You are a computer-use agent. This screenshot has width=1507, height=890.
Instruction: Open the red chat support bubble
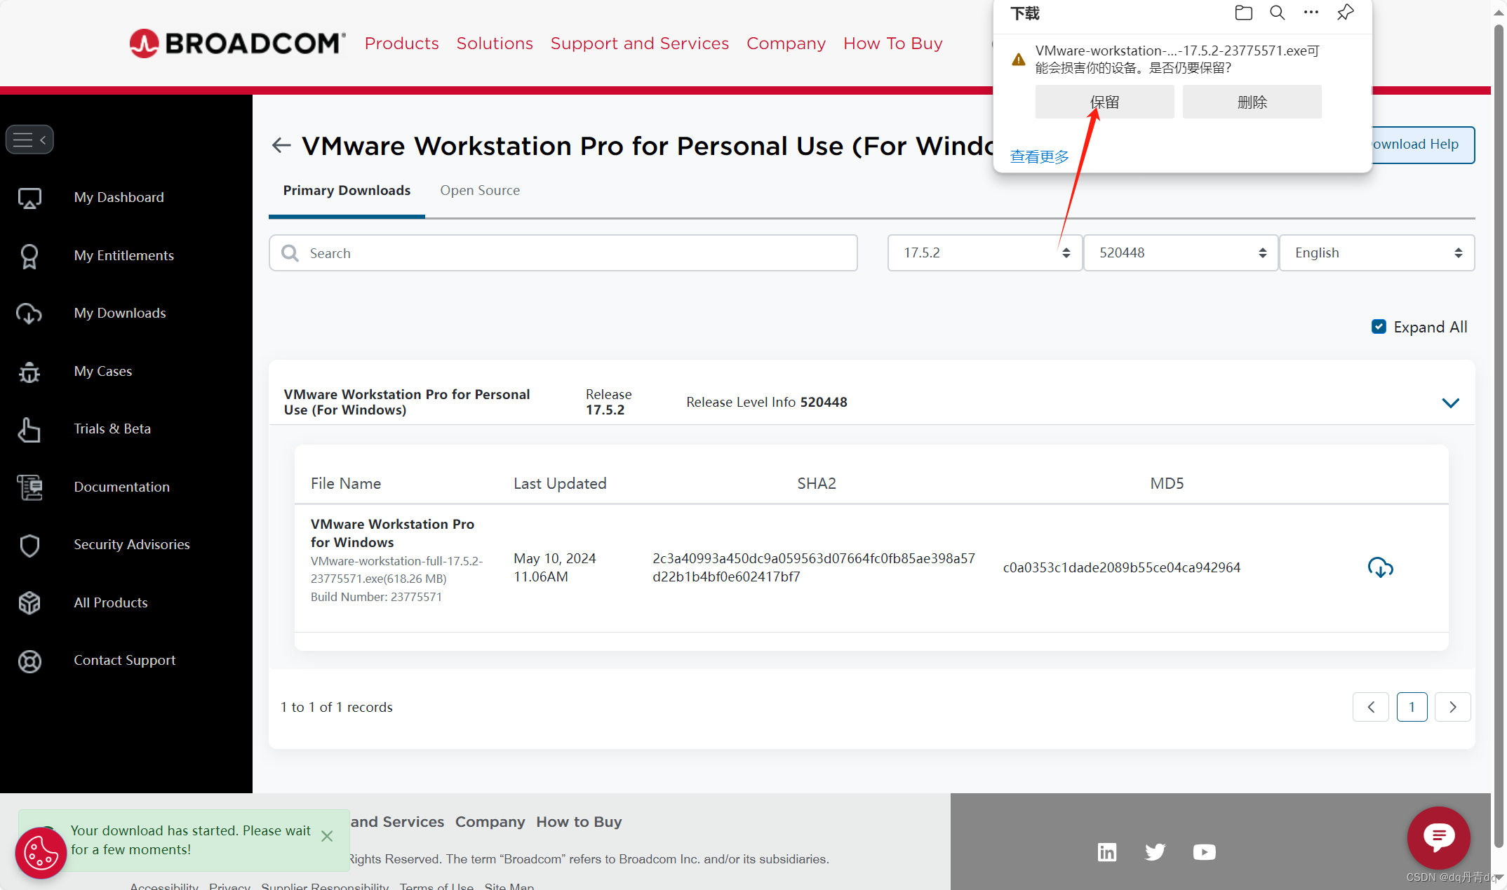(1438, 837)
